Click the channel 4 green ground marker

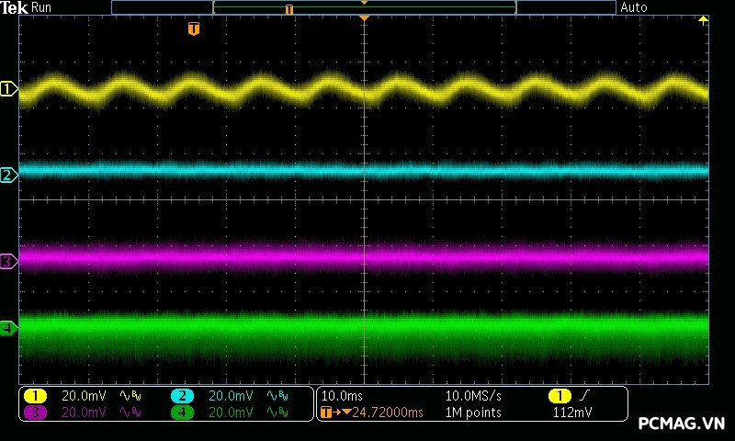click(x=8, y=328)
